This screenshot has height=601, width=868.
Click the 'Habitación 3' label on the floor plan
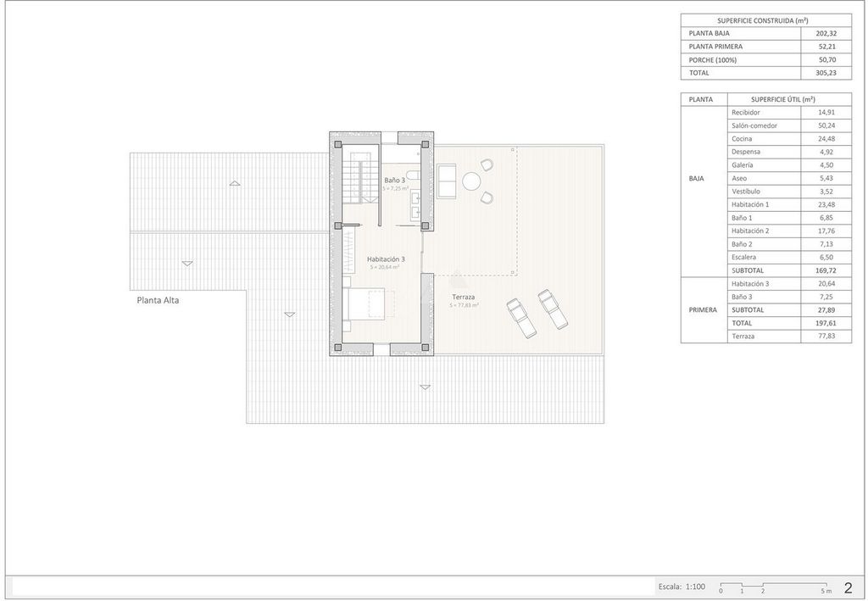pyautogui.click(x=386, y=259)
